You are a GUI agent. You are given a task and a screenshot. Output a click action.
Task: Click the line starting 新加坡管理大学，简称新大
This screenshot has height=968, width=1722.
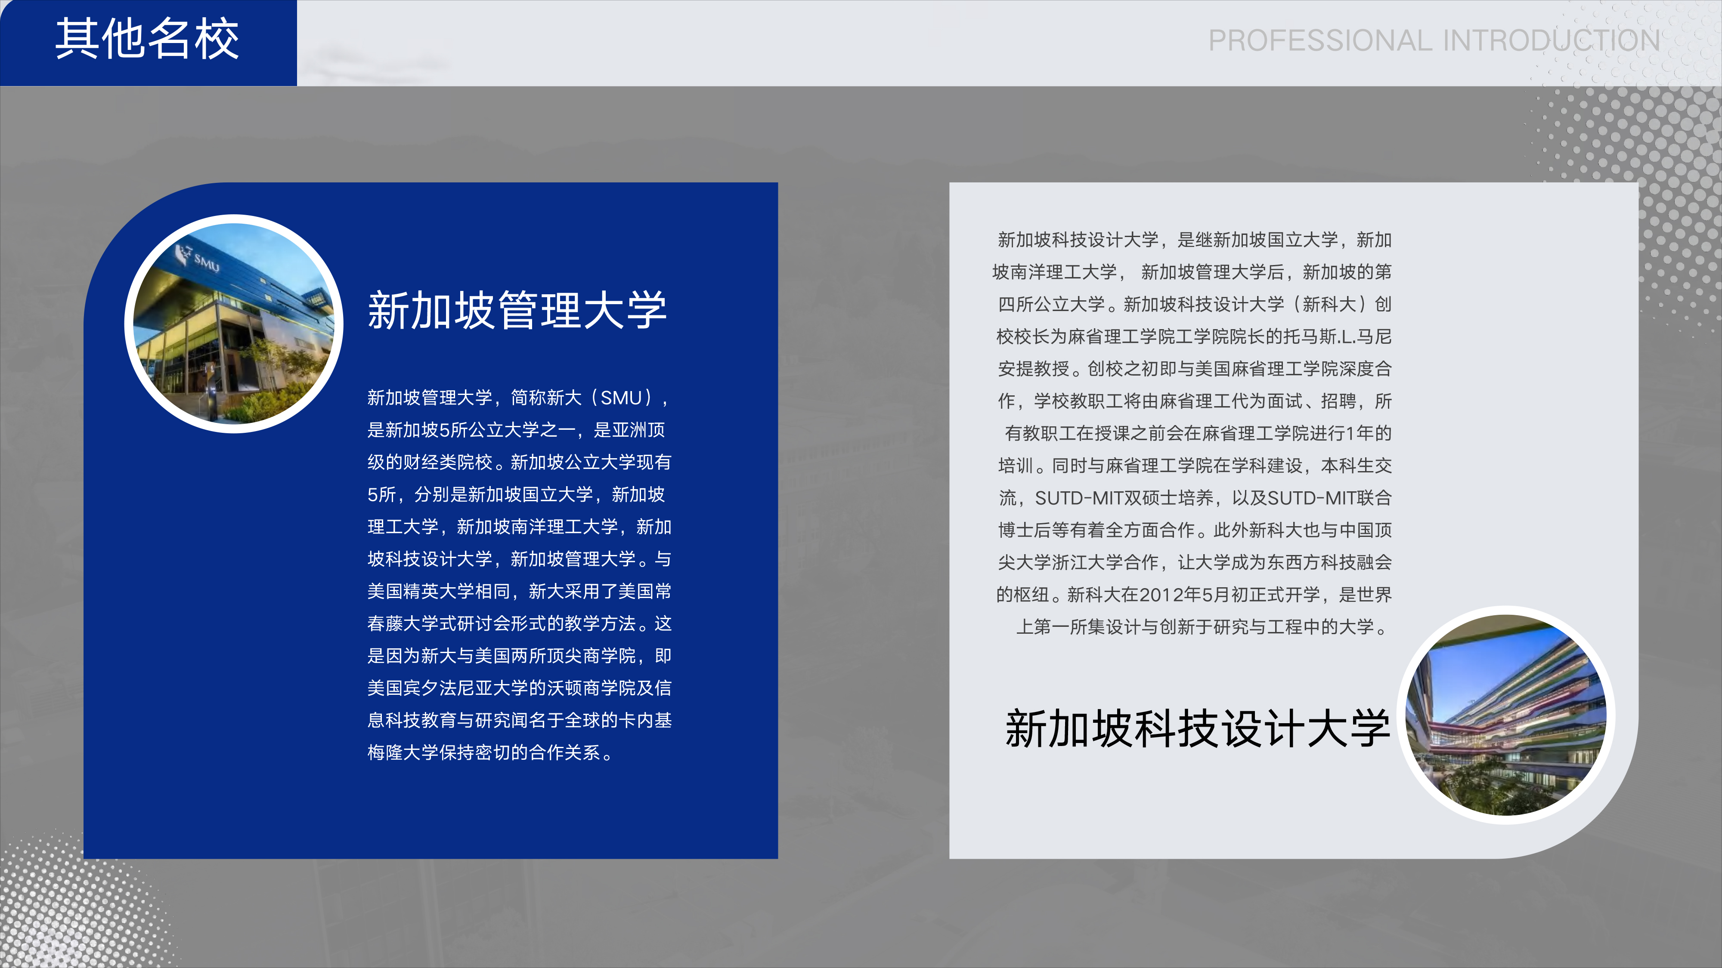[x=518, y=398]
